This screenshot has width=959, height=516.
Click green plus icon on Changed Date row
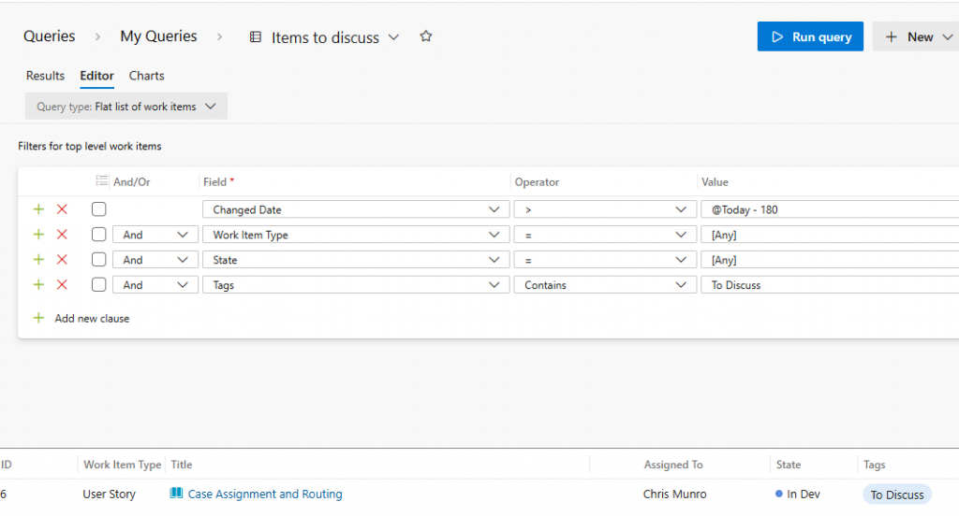(38, 209)
